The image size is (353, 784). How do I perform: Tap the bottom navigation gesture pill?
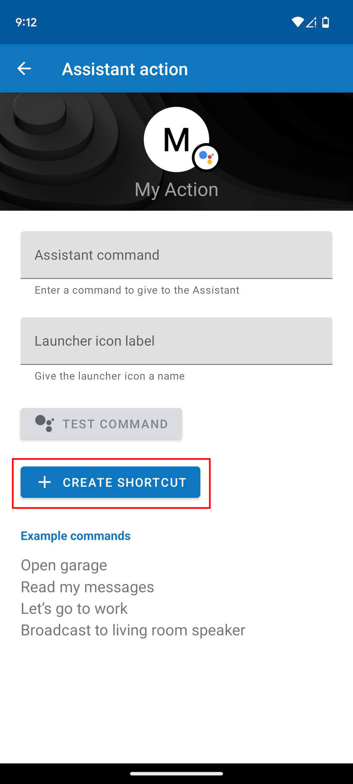click(176, 773)
